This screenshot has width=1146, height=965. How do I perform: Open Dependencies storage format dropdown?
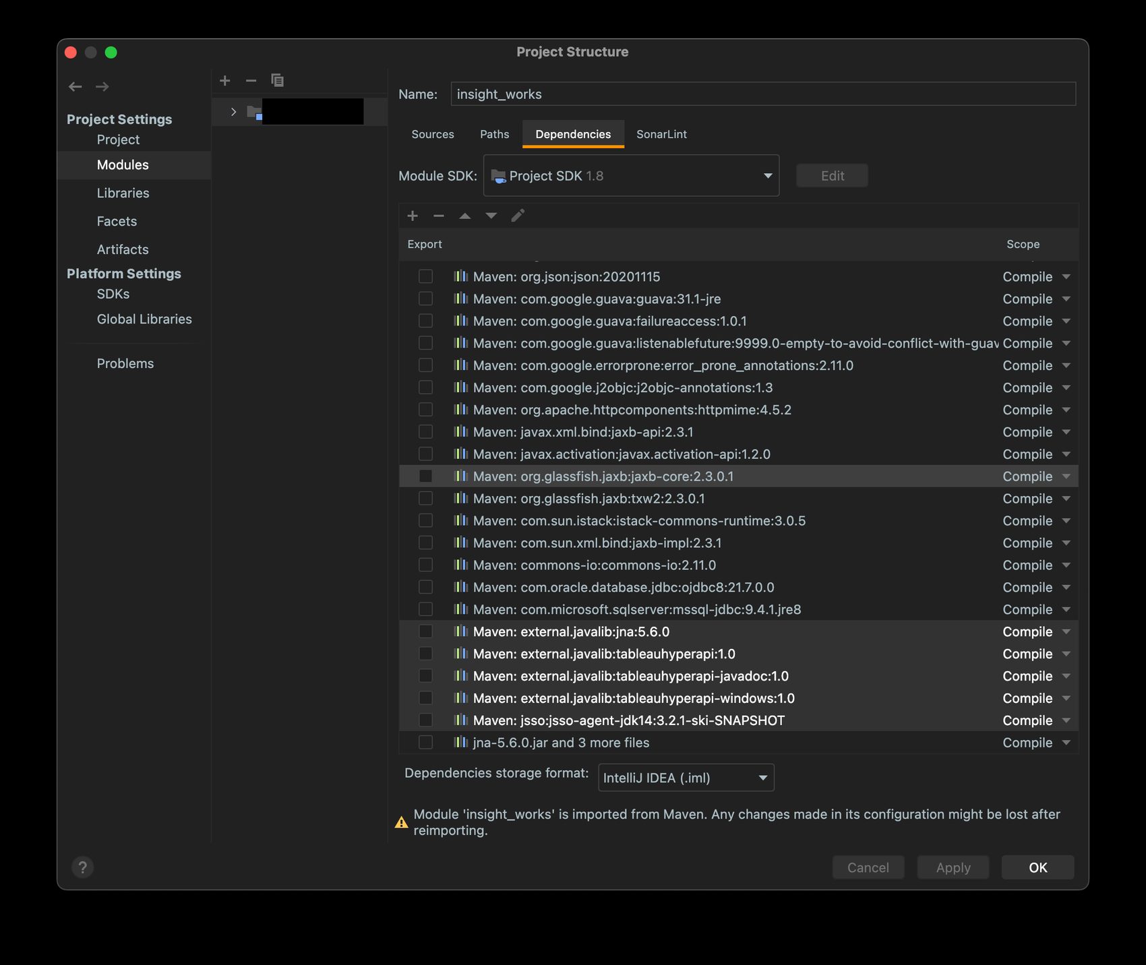(686, 778)
